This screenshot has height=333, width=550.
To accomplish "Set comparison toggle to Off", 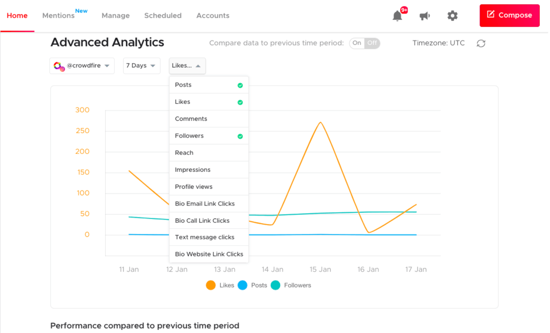I will coord(372,43).
